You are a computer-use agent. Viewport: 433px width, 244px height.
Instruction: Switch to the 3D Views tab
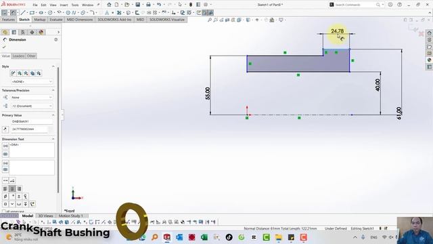[45, 216]
